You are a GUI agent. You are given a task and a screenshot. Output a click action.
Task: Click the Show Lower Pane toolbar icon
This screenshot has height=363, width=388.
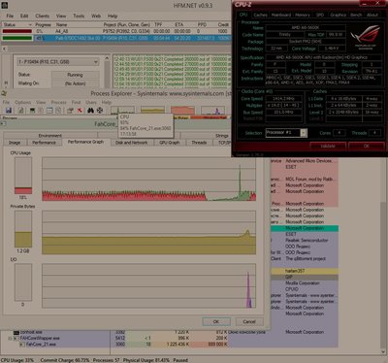(49, 111)
